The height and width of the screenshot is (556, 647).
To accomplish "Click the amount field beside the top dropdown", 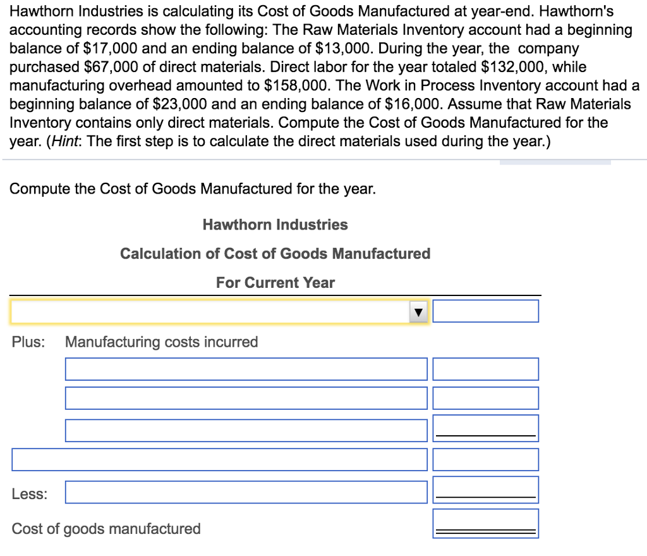I will (486, 311).
